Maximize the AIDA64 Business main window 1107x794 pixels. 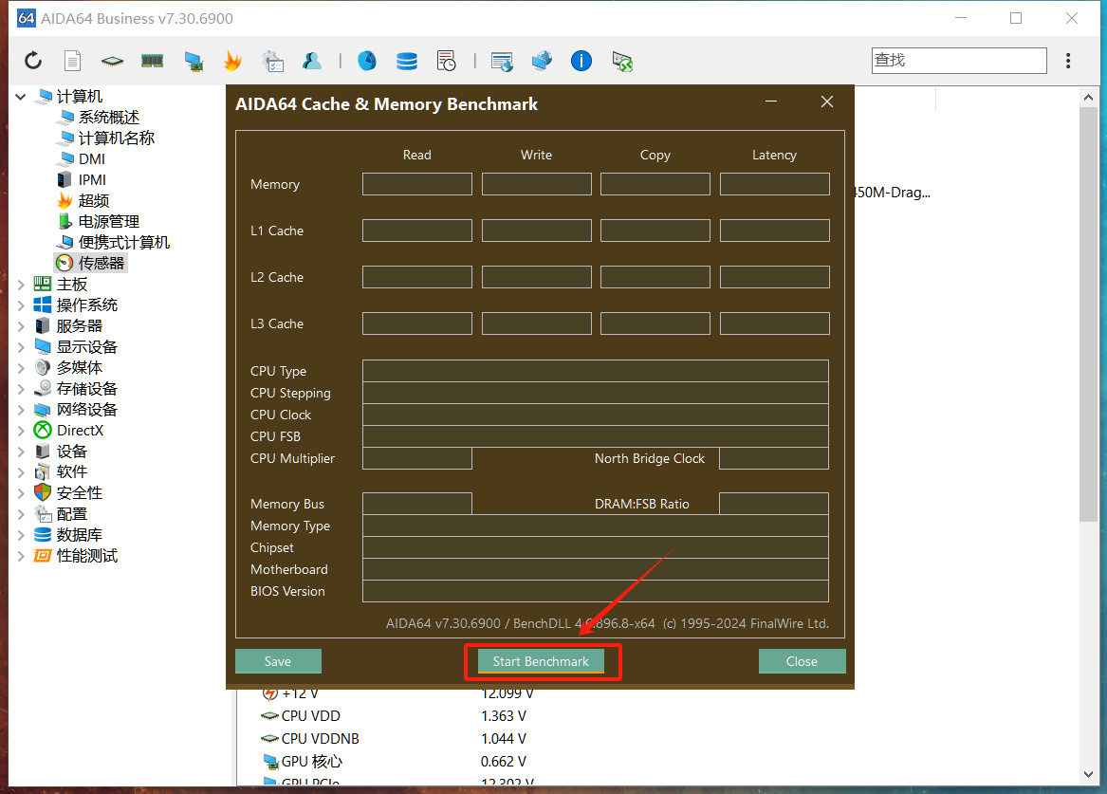[x=1016, y=18]
